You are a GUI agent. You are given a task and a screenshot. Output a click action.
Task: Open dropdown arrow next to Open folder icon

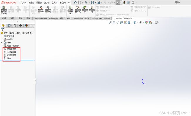point(89,3)
